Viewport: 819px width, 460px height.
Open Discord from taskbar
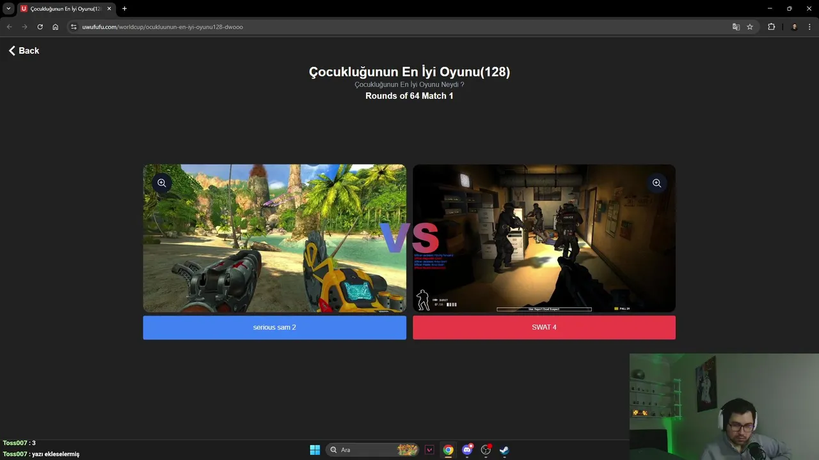467,450
